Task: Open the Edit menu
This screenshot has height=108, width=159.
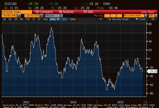Action: coord(91,12)
